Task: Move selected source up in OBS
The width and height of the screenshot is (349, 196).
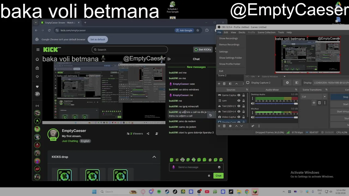Action: [x=236, y=126]
